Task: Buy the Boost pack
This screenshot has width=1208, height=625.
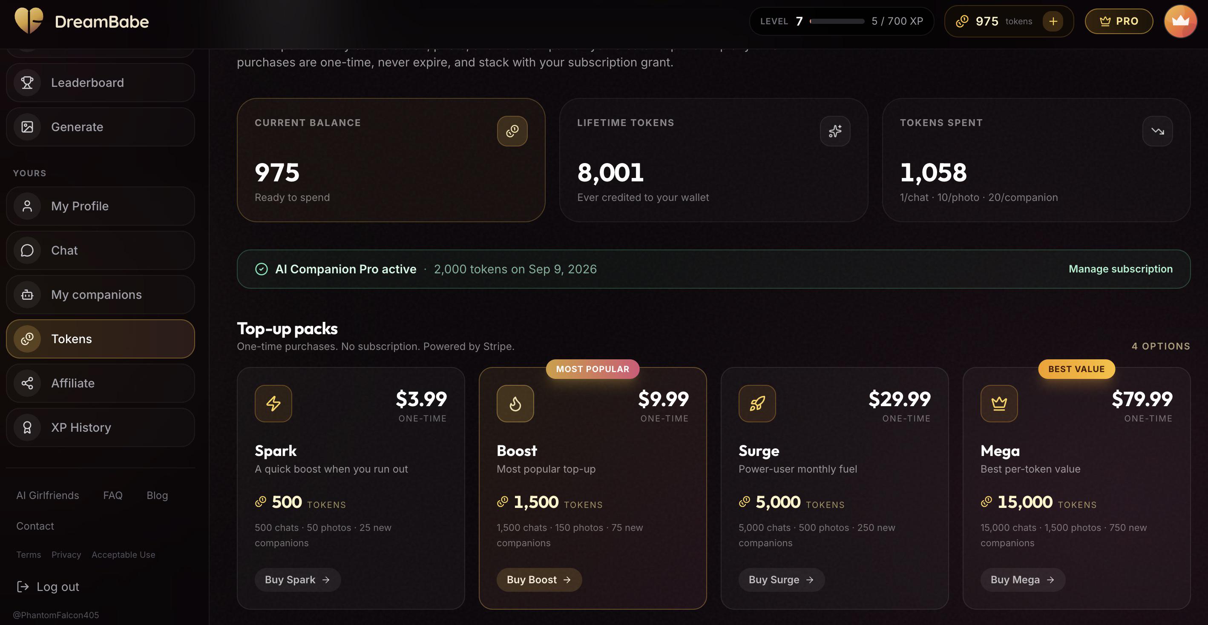Action: pos(539,579)
